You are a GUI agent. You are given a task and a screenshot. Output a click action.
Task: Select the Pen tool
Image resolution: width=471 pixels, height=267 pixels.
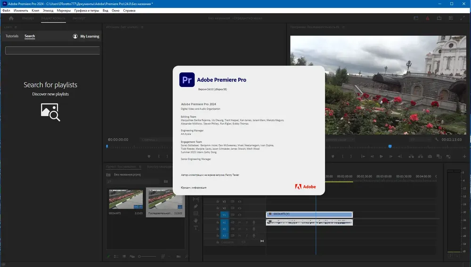(x=196, y=206)
